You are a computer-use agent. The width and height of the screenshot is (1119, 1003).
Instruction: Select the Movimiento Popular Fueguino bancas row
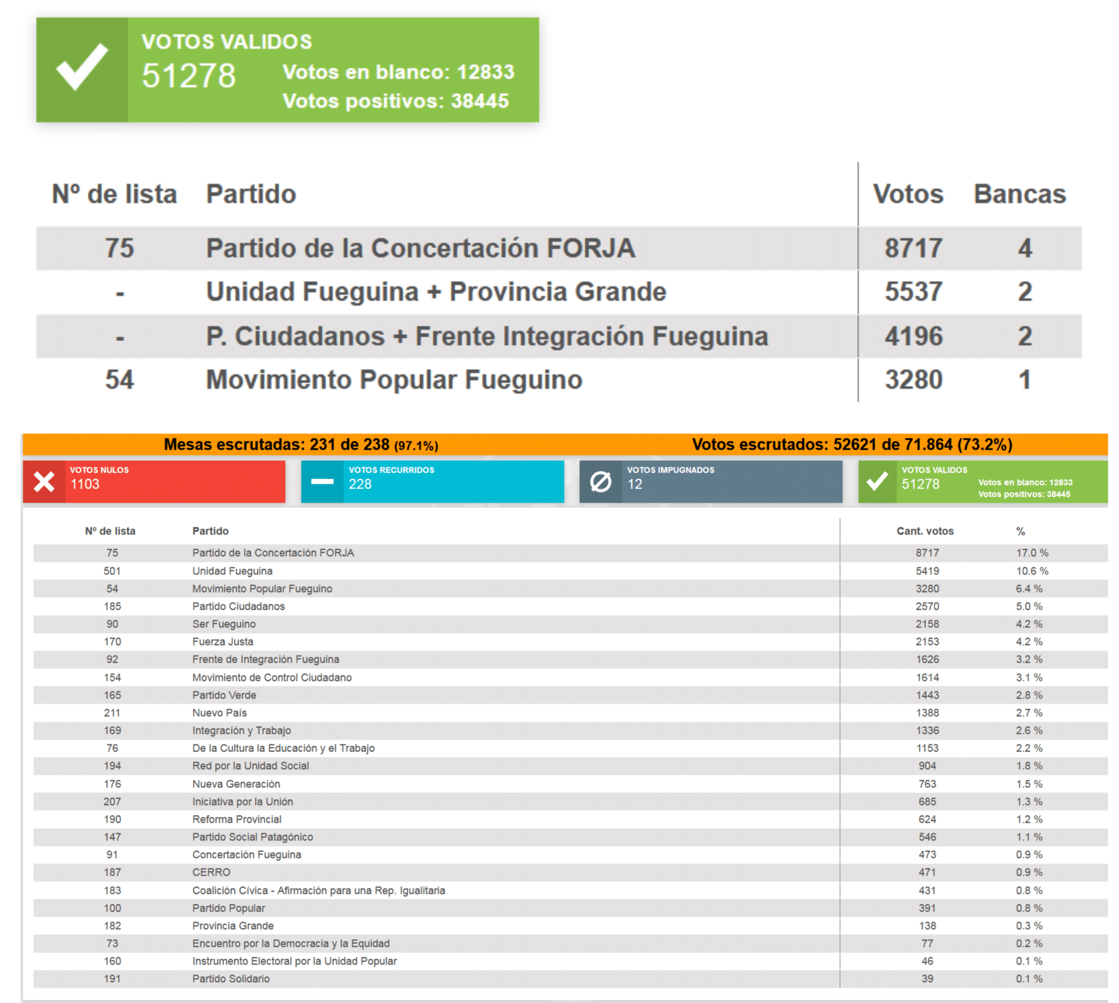[558, 380]
